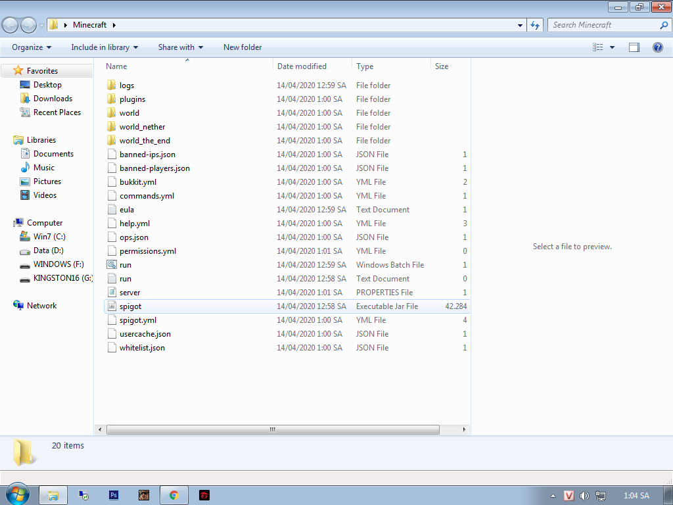Click the world_the_end folder icon
The image size is (673, 505).
pyautogui.click(x=112, y=140)
